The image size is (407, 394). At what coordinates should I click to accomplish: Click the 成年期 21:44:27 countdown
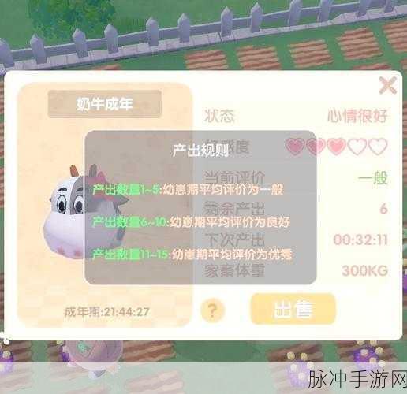point(107,312)
